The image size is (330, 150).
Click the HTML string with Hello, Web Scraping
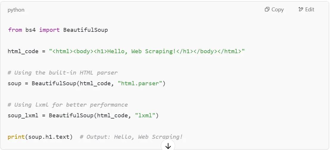147,51
